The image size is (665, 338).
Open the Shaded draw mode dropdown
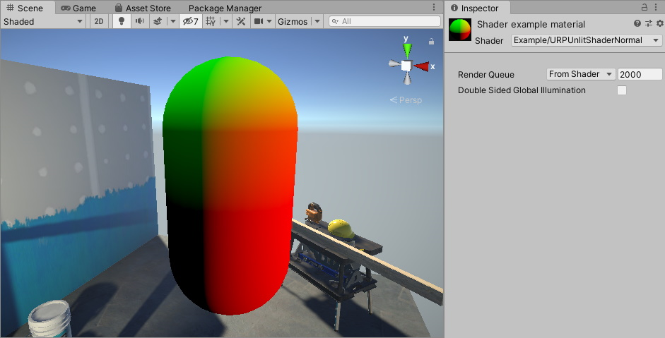coord(43,21)
